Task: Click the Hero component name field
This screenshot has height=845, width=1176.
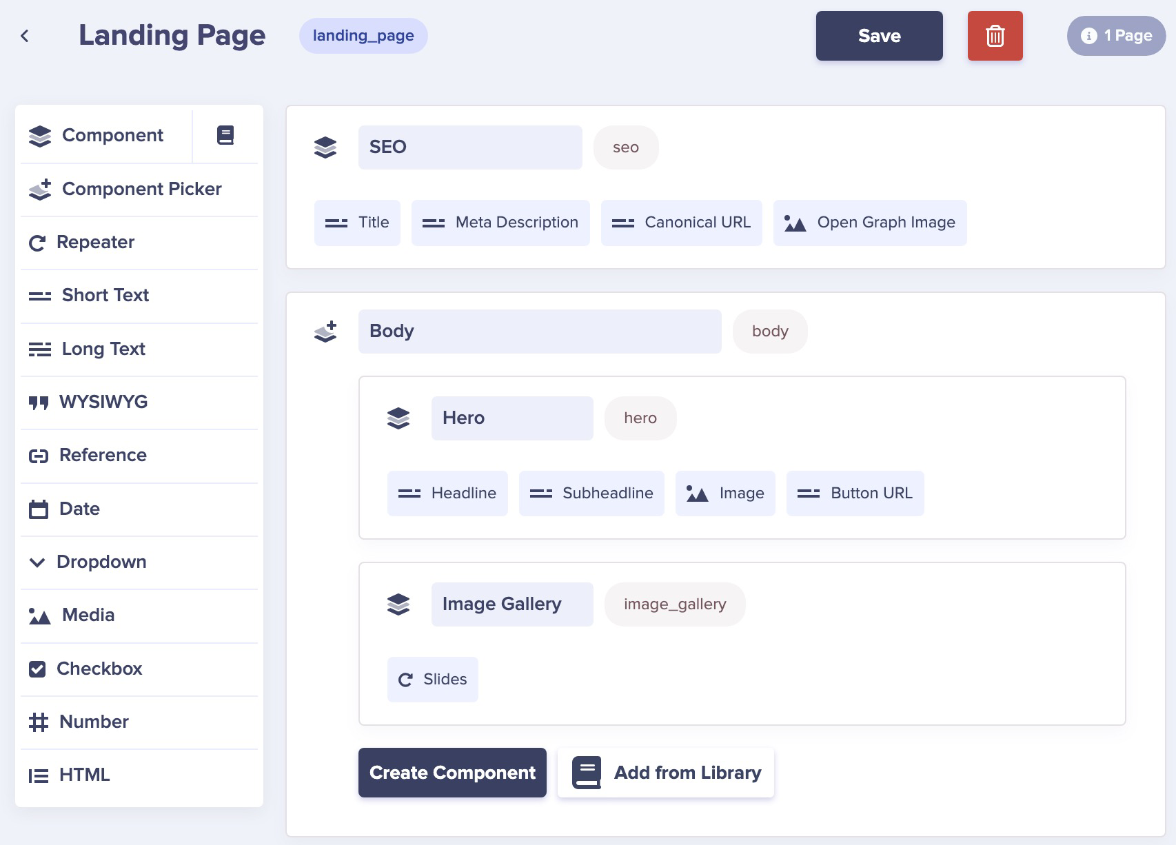Action: (x=511, y=418)
